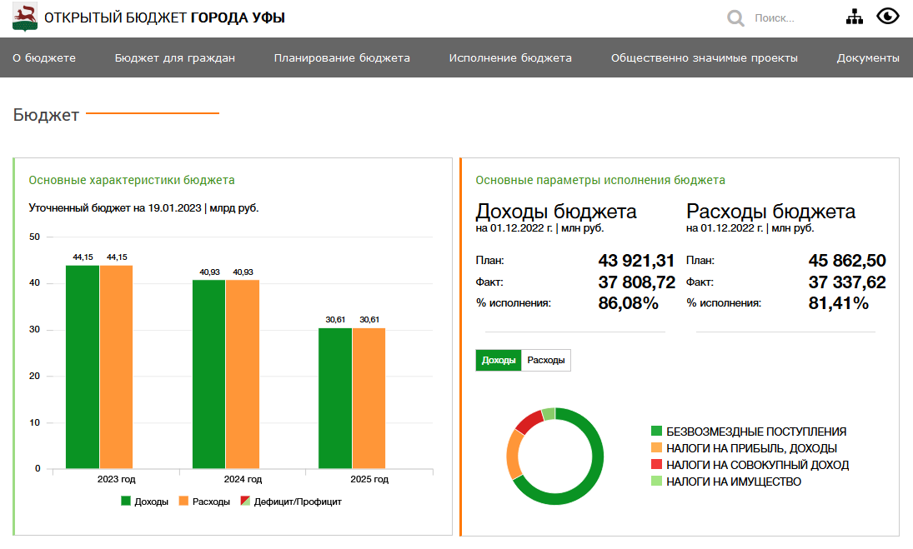Click the Уточненный бюджет на 19.01.2023 subtitle
This screenshot has height=549, width=913.
tap(143, 208)
